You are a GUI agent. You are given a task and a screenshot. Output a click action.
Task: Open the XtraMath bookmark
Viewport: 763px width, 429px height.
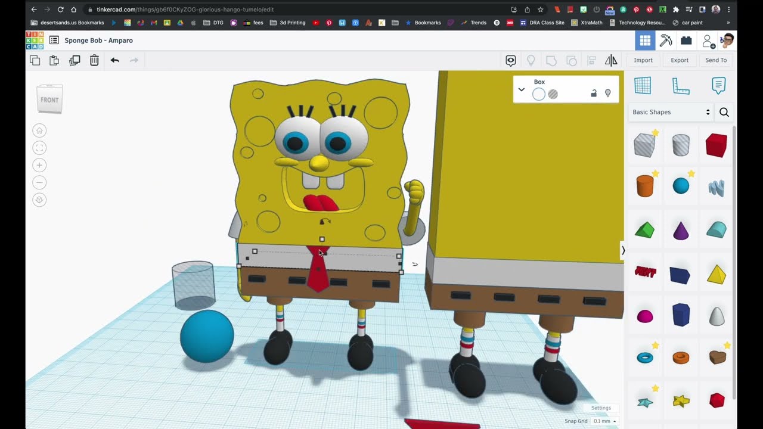point(587,23)
